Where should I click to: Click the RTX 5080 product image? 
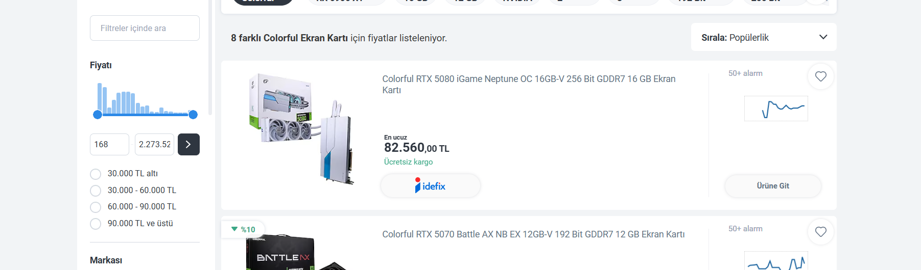point(301,128)
